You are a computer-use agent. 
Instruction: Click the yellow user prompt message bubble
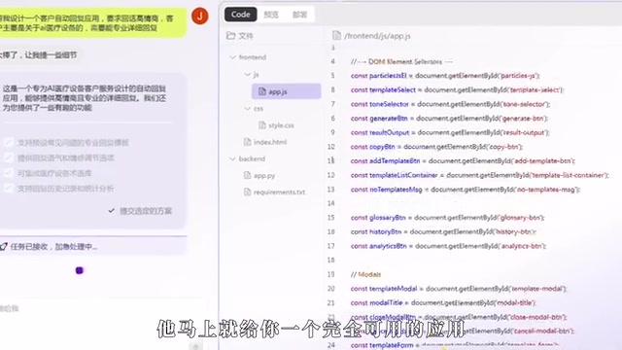coord(92,23)
